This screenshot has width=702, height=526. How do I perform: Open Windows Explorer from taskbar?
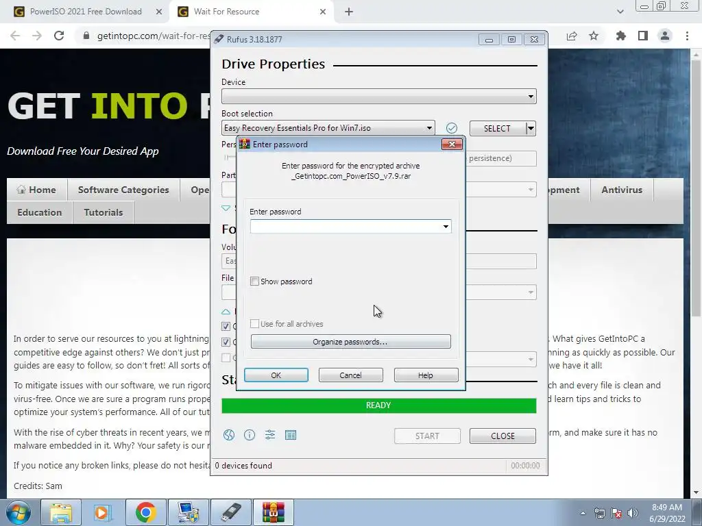(x=61, y=512)
